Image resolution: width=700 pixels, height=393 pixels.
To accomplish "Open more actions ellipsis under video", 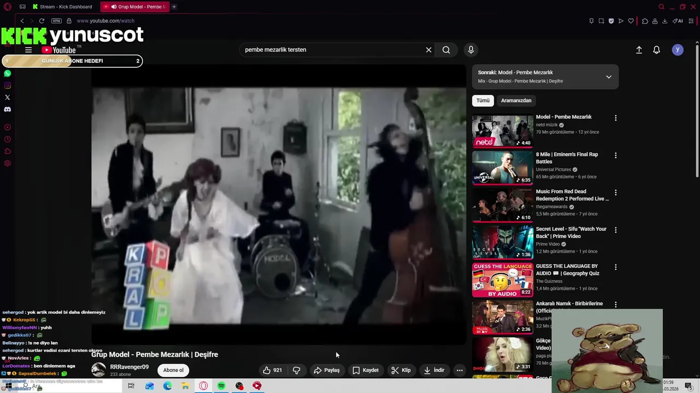I will [x=460, y=370].
